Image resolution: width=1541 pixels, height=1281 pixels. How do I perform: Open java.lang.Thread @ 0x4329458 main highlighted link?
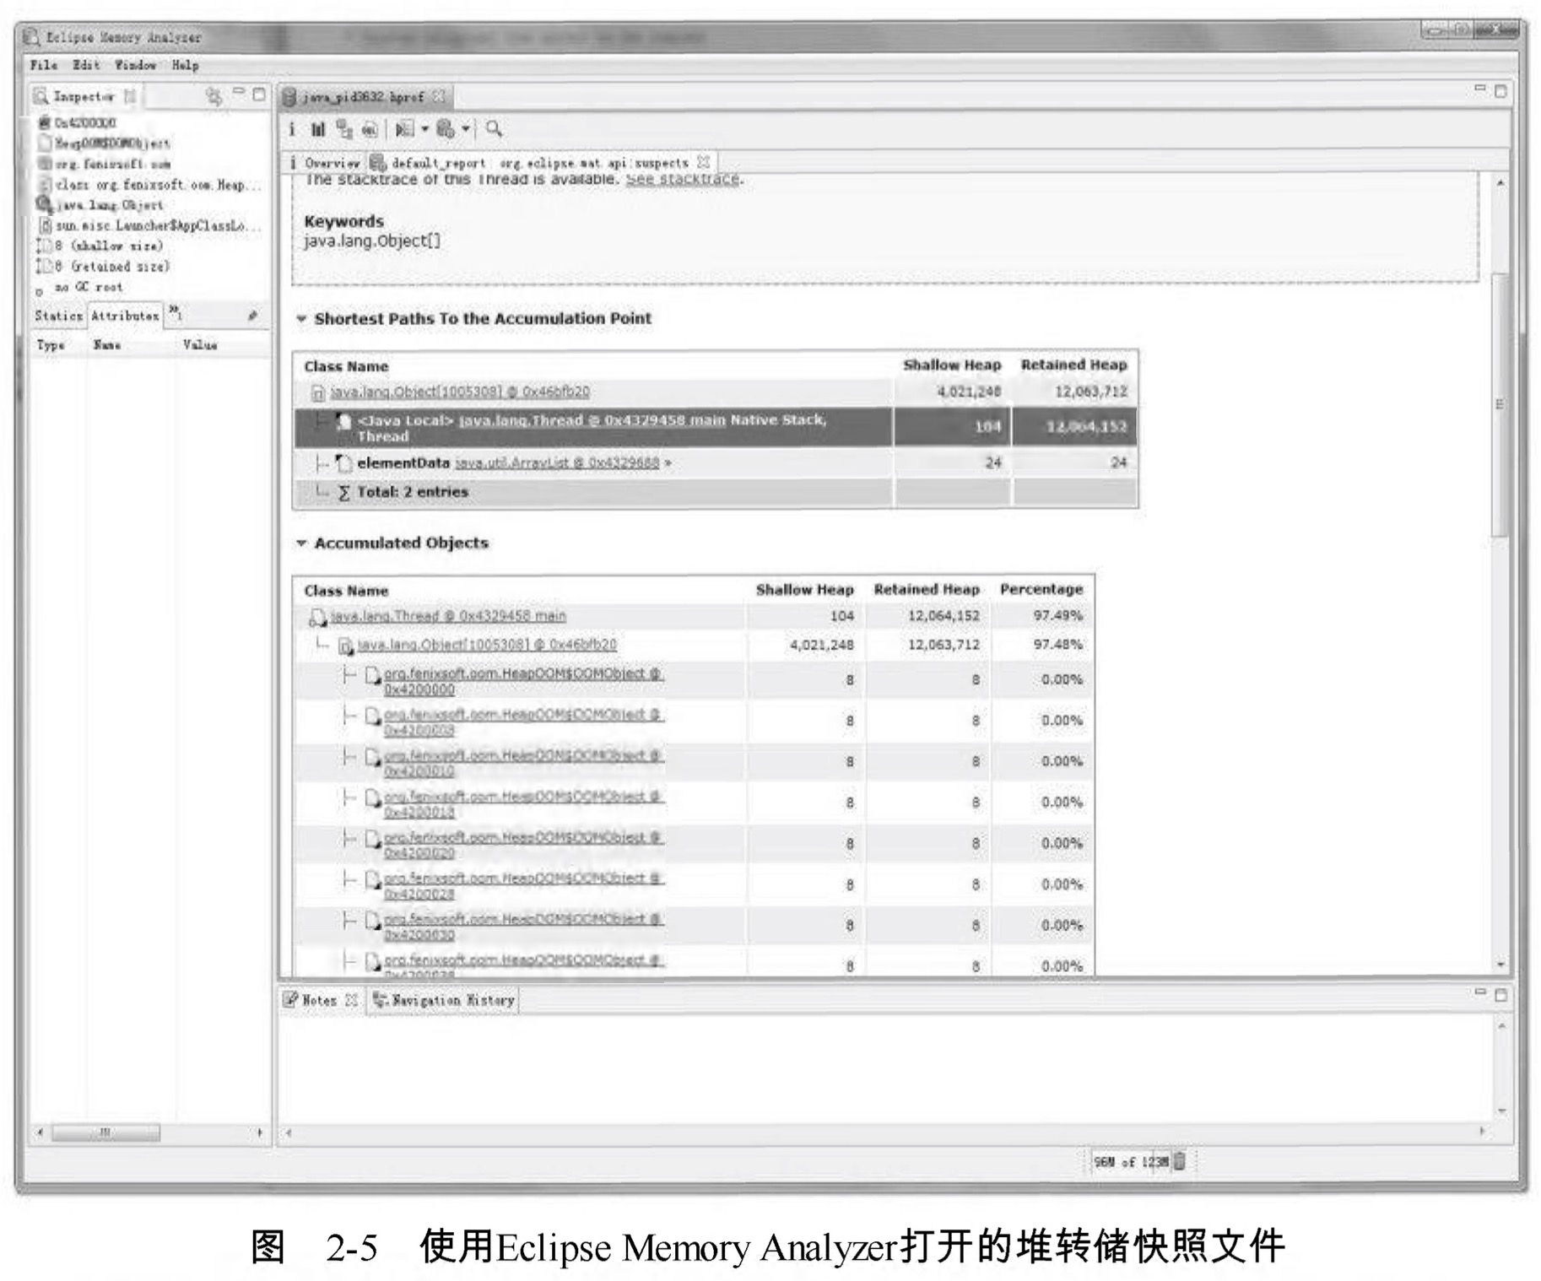592,420
